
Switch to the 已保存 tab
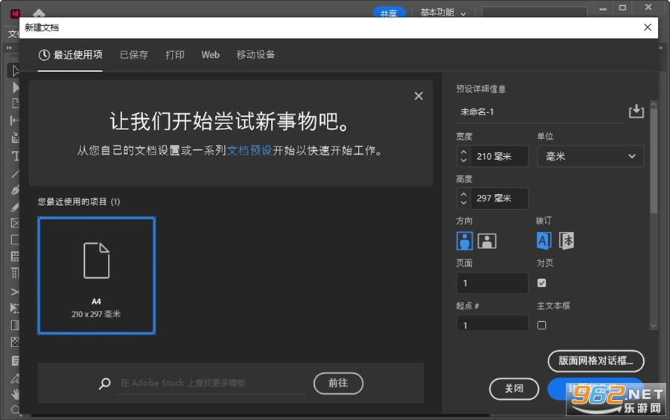click(x=134, y=54)
